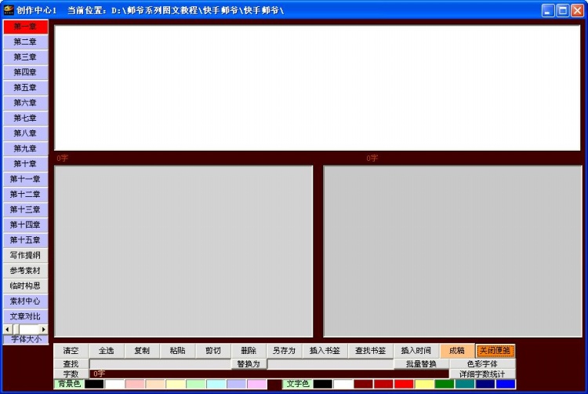Open chapter 第十五章
This screenshot has height=394, width=588.
click(26, 240)
